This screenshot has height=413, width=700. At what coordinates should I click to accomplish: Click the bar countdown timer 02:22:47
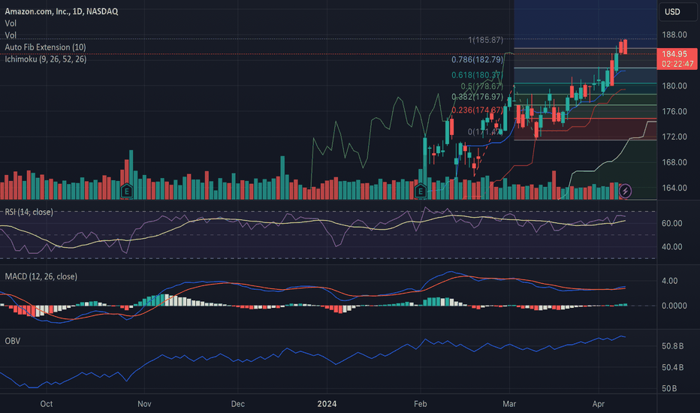pos(677,64)
